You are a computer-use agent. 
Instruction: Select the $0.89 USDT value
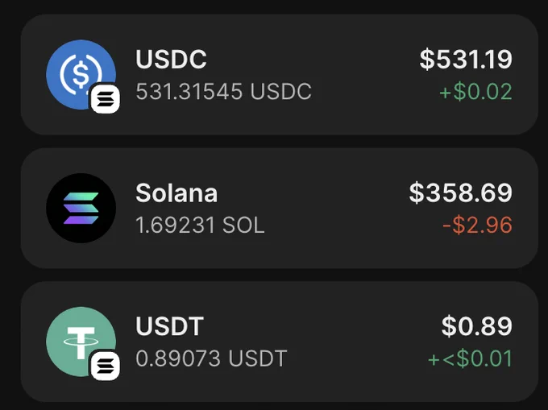477,326
